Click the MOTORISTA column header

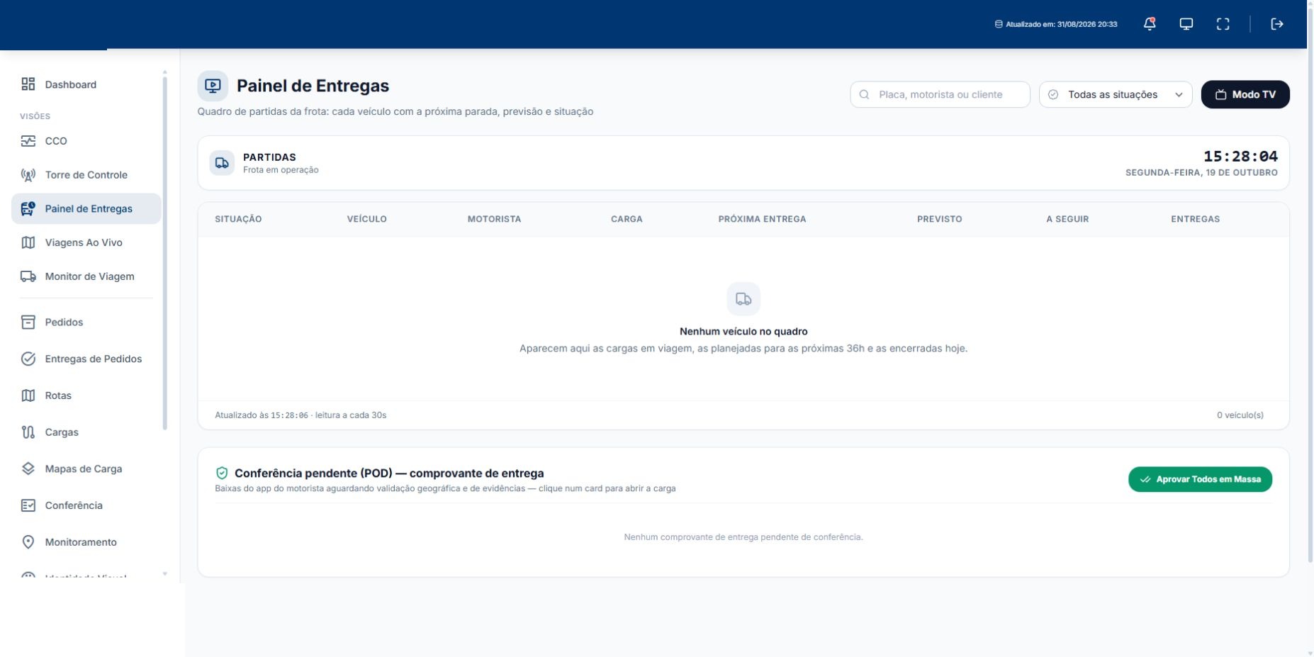(x=494, y=219)
